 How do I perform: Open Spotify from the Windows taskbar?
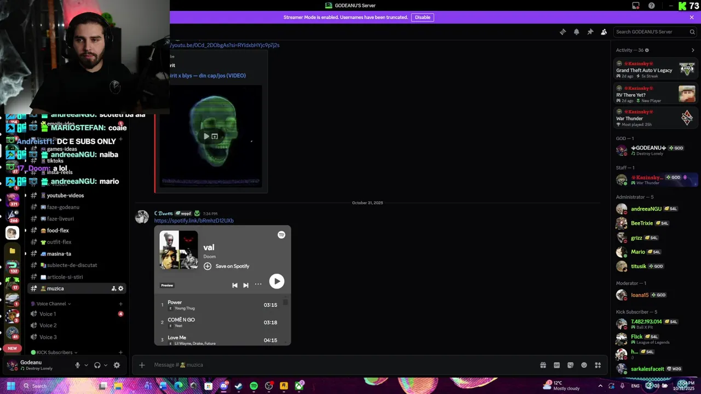[254, 386]
